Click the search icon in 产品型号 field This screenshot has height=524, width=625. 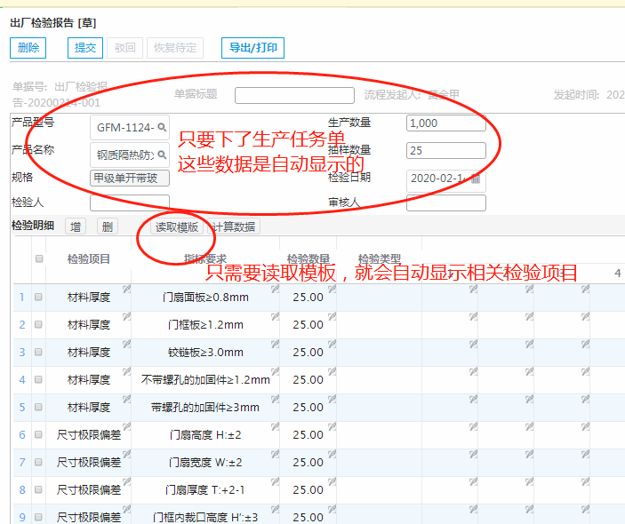(x=161, y=127)
